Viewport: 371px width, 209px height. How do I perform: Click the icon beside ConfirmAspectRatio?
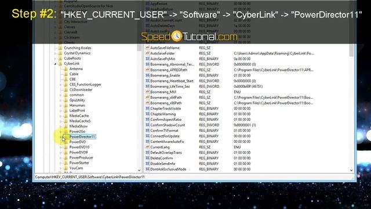(x=147, y=120)
